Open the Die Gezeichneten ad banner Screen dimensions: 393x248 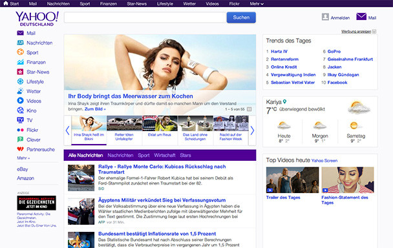pos(36,203)
